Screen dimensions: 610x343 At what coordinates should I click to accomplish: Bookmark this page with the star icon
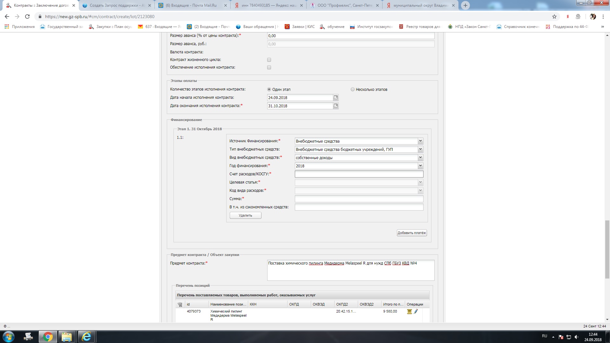tap(554, 17)
